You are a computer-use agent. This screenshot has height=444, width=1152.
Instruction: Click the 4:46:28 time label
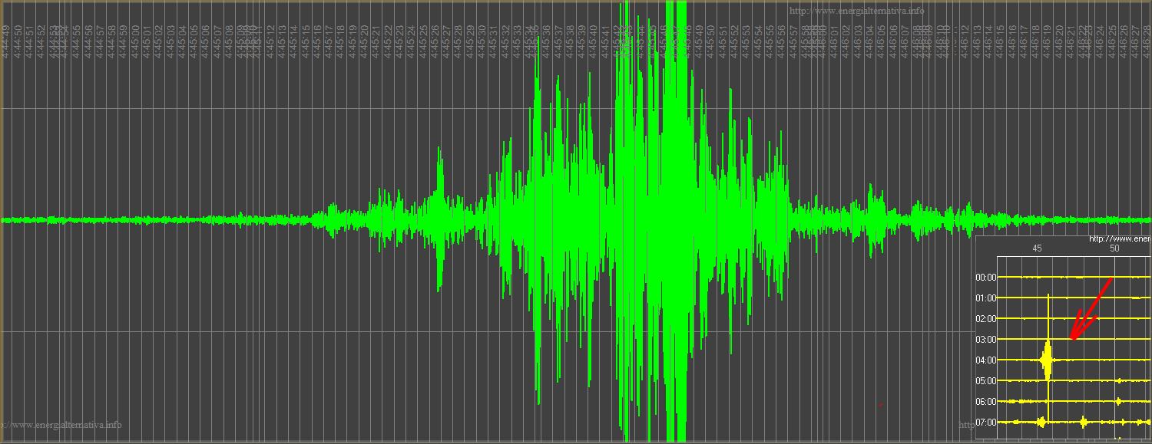pyautogui.click(x=1147, y=41)
